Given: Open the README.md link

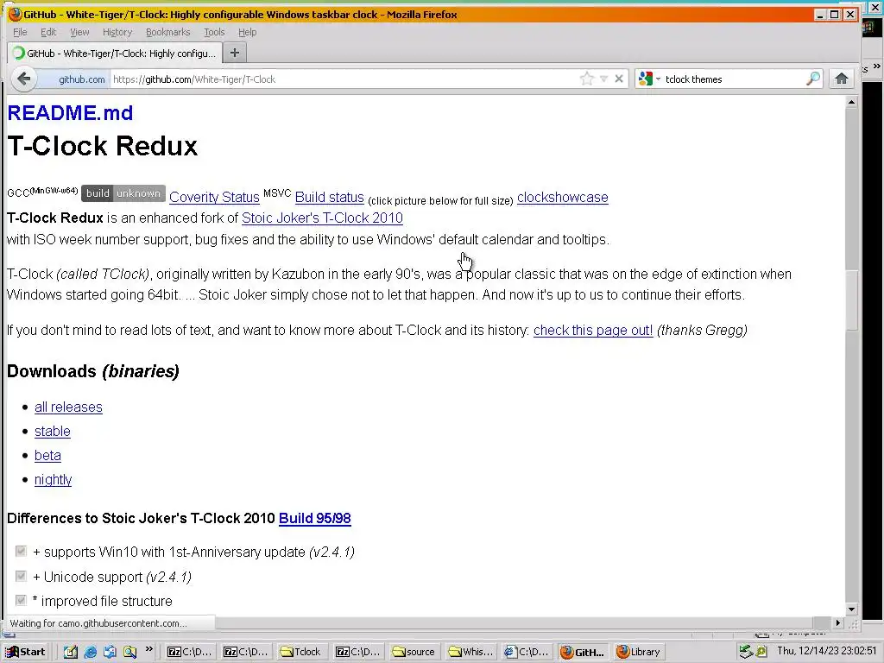Looking at the screenshot, I should 70,113.
